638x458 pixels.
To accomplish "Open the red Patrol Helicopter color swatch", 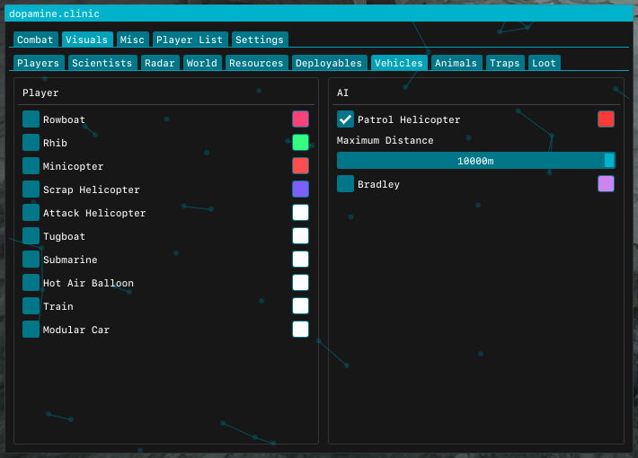I will coord(606,119).
